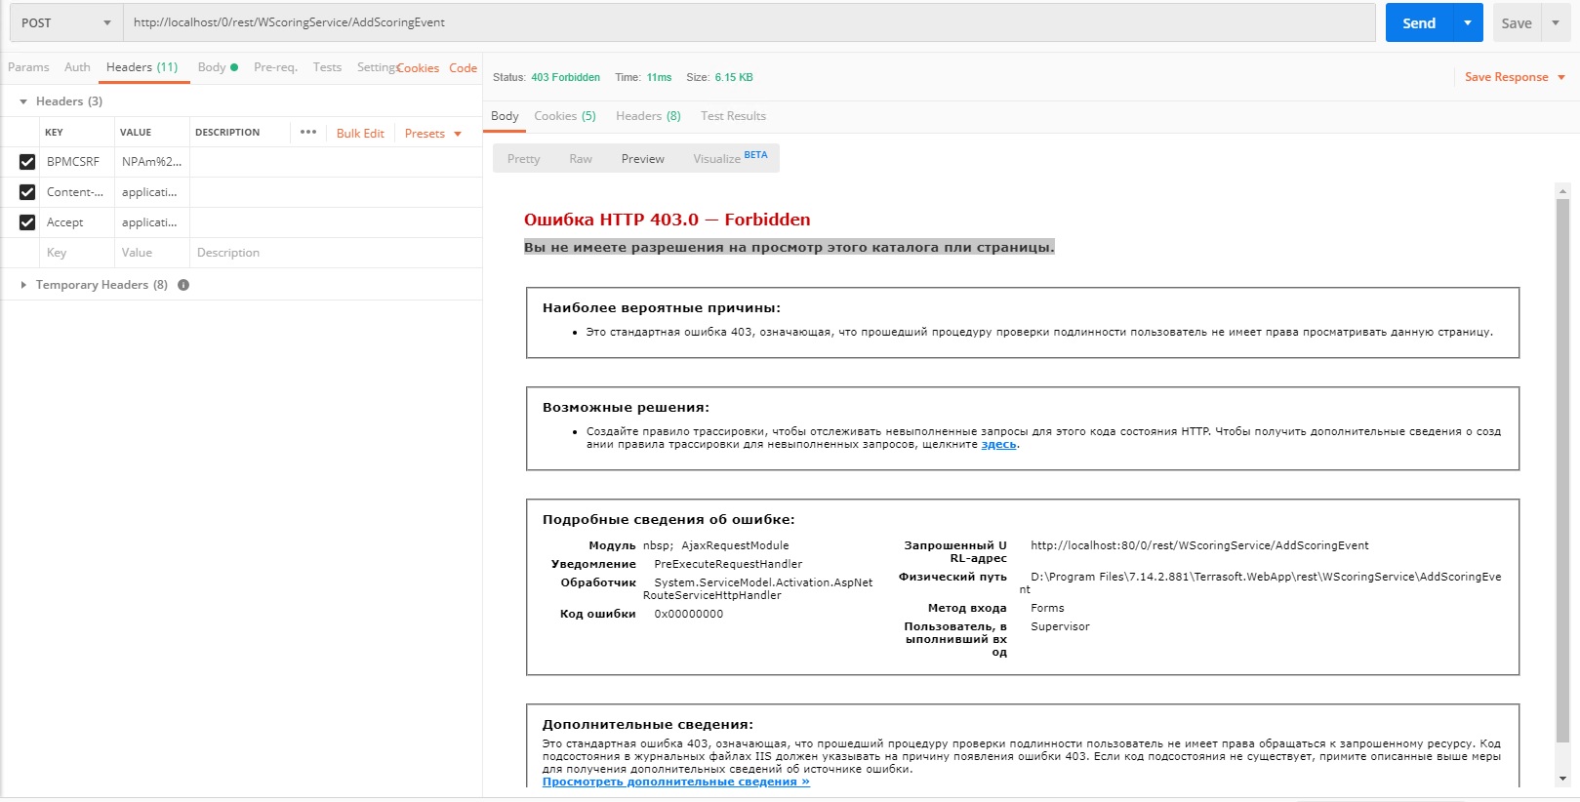The height and width of the screenshot is (802, 1580).
Task: Click the empty Value field in new header row
Action: pyautogui.click(x=152, y=253)
